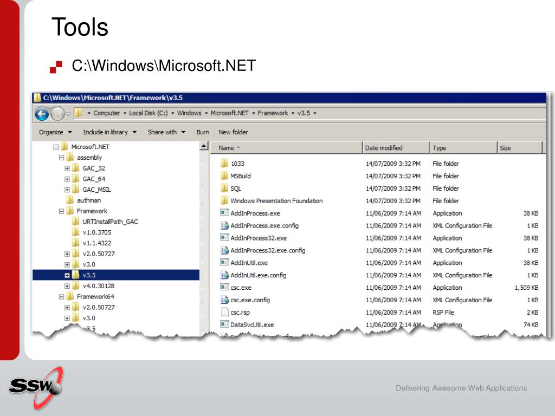Click the DataSvcUtil.exe application icon

pyautogui.click(x=224, y=324)
